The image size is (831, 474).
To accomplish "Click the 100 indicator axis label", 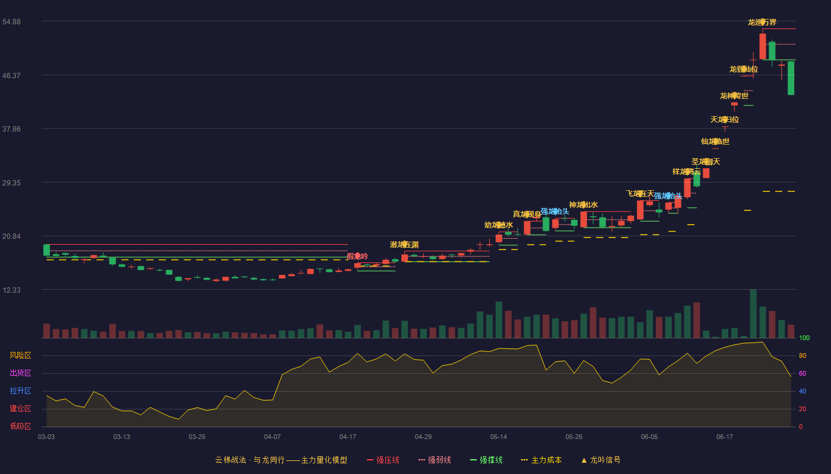I will (x=804, y=338).
